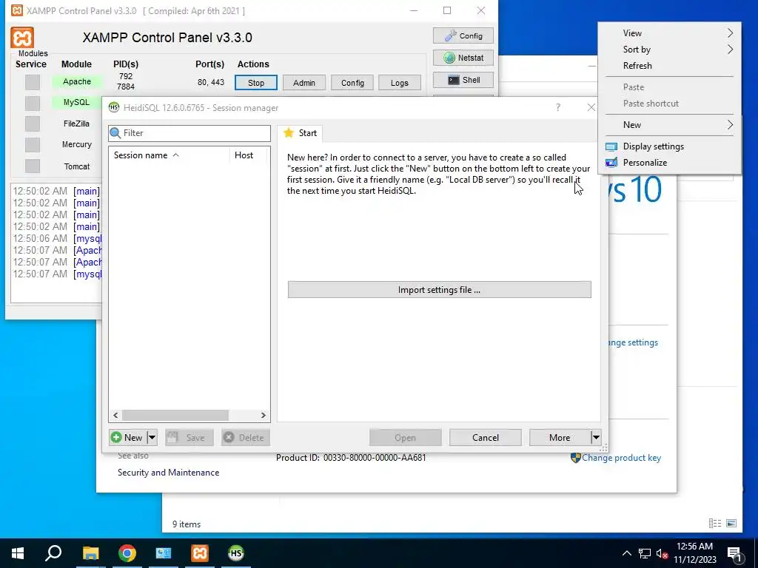758x568 pixels.
Task: Expand the New submenu in context menu
Action: coord(669,124)
